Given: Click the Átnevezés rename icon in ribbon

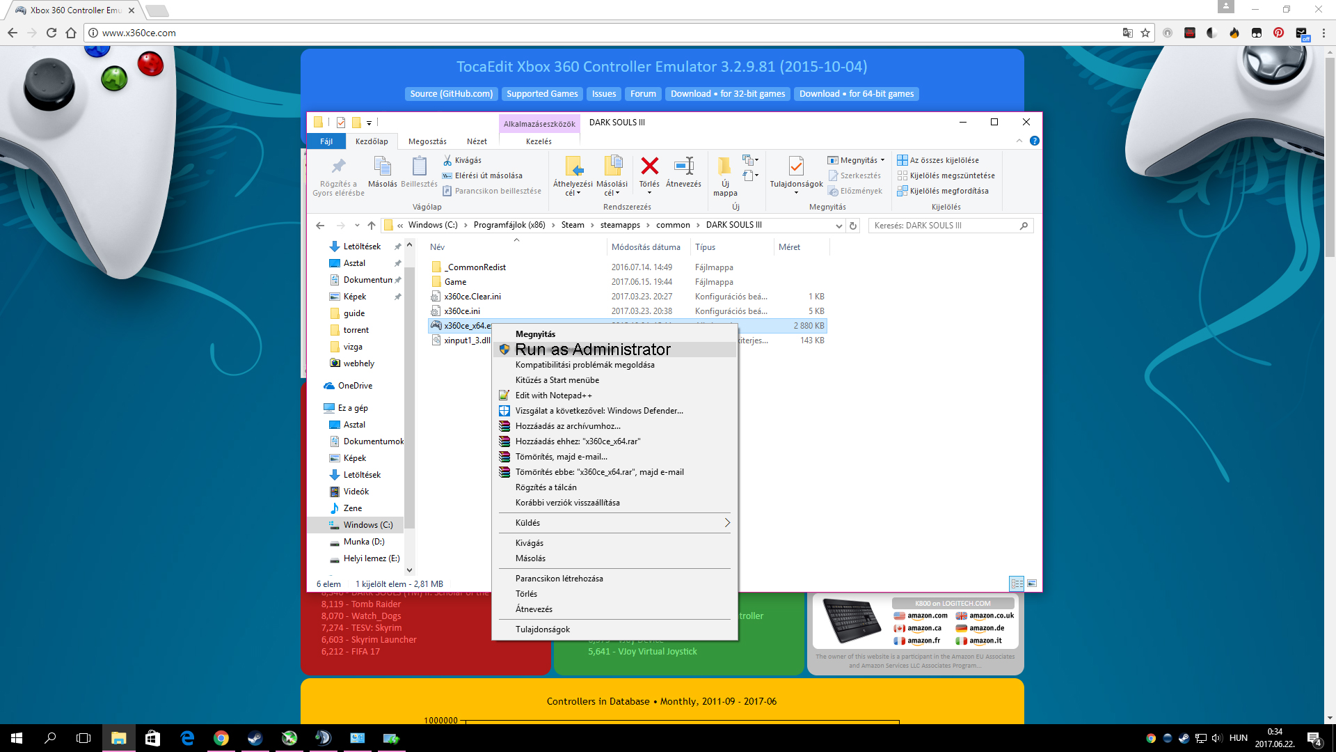Looking at the screenshot, I should click(683, 166).
